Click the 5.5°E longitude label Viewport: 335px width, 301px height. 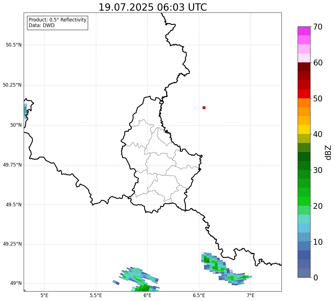[x=96, y=295]
